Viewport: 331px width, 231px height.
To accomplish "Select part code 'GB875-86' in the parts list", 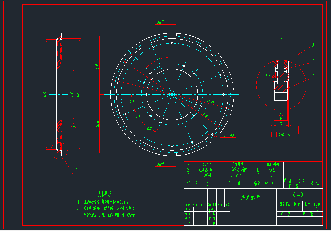I will point(206,170).
